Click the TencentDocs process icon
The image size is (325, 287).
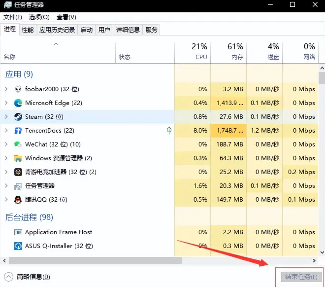[x=18, y=131]
